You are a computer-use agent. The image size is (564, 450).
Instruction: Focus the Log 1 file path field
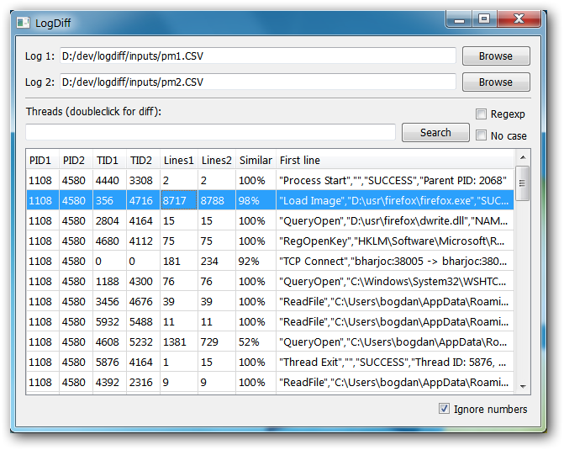[x=257, y=56]
